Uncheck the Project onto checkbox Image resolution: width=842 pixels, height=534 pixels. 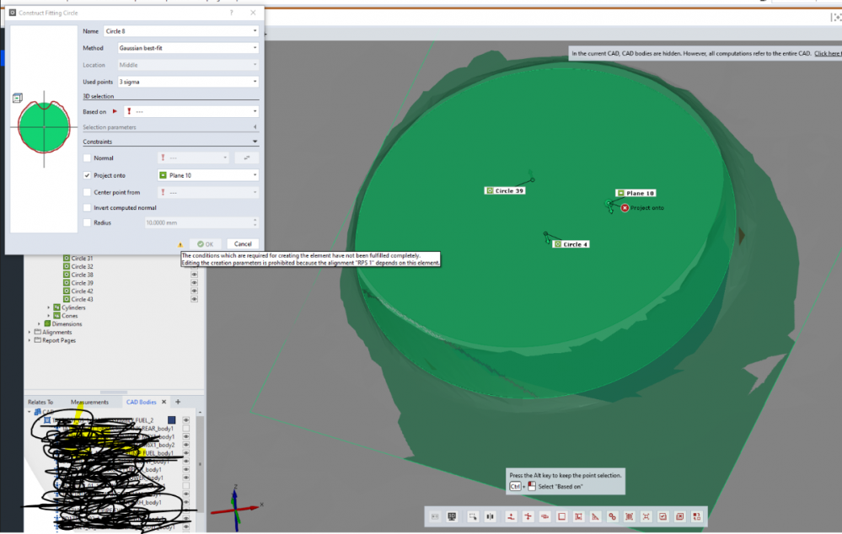(87, 175)
